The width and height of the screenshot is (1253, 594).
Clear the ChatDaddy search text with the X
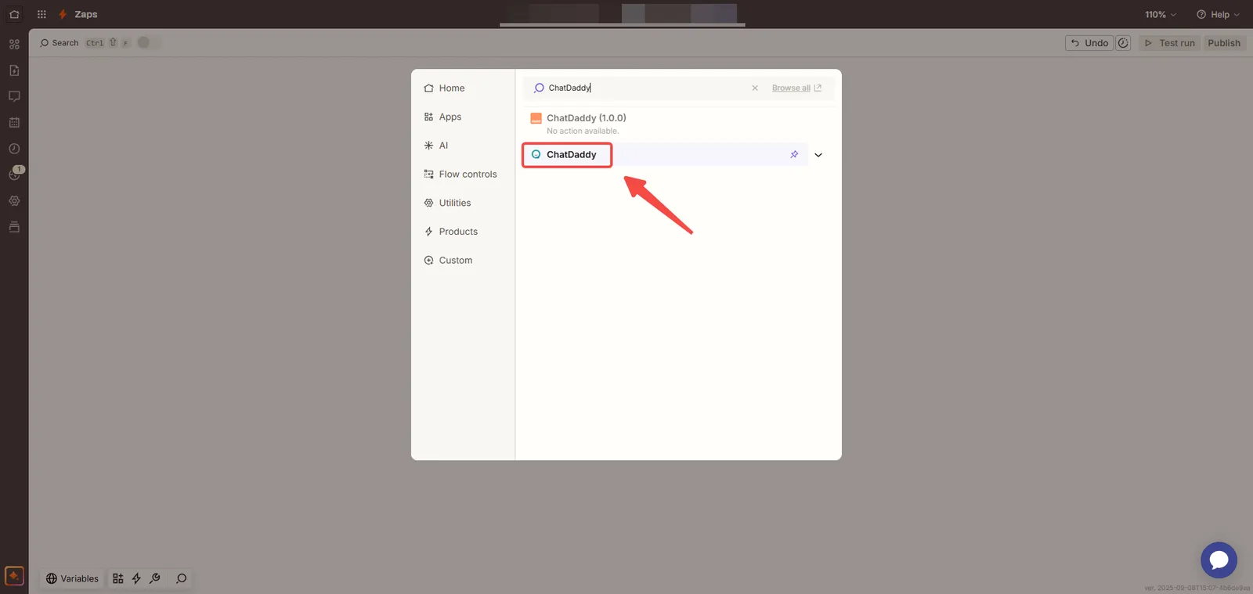(x=755, y=88)
